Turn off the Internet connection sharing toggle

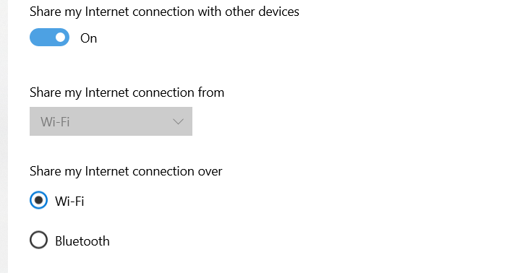49,38
